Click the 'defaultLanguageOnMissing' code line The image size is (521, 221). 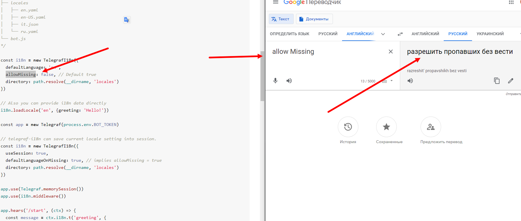[84, 160]
